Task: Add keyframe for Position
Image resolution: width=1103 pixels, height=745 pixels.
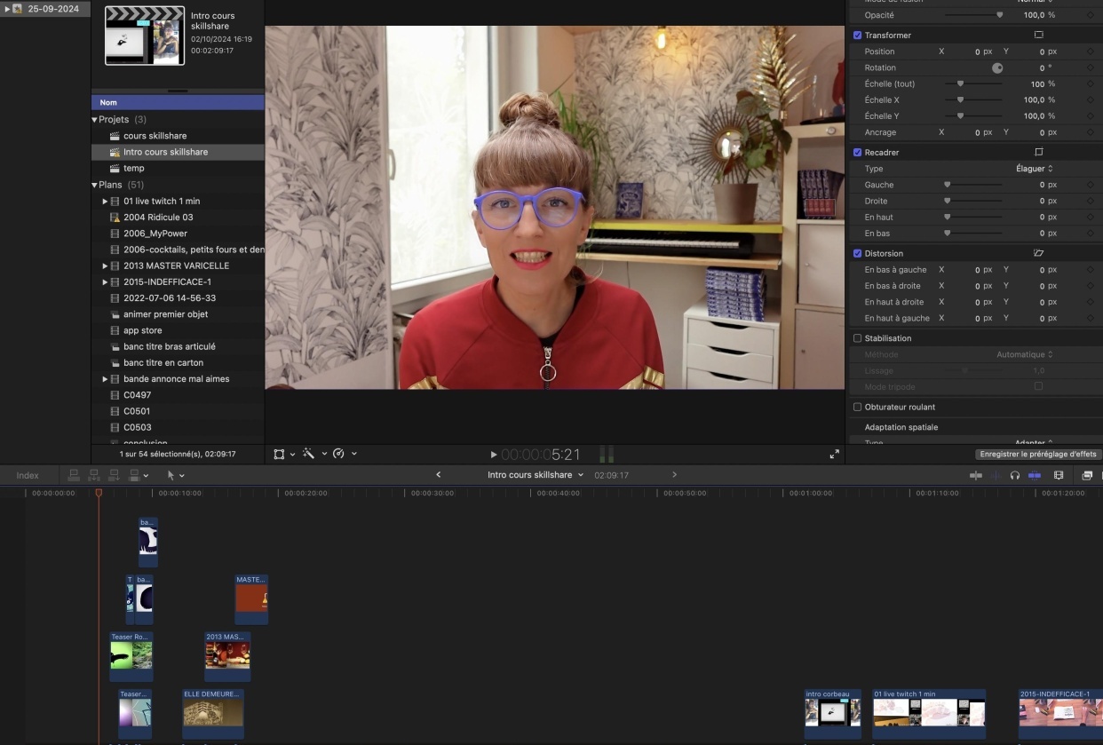Action: coord(1091,52)
